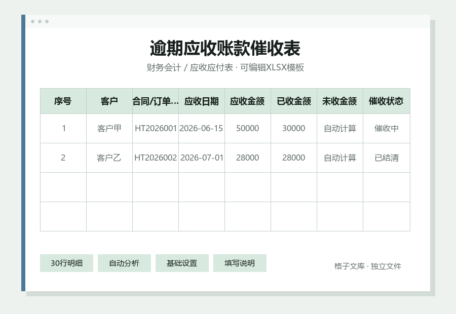The height and width of the screenshot is (314, 456).
Task: Click the subtitle 财务会计 / 应收应付表
Action: [x=190, y=67]
